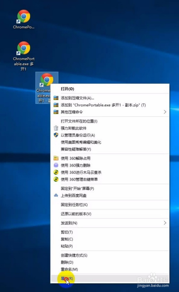Click the 360强力删除 shredder icon

tap(56, 165)
